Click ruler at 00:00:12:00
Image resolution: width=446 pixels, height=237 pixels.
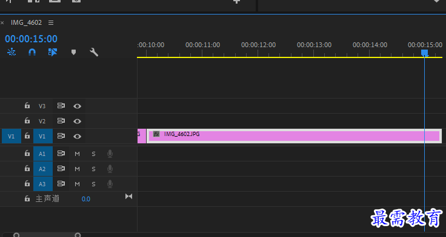pyautogui.click(x=258, y=45)
